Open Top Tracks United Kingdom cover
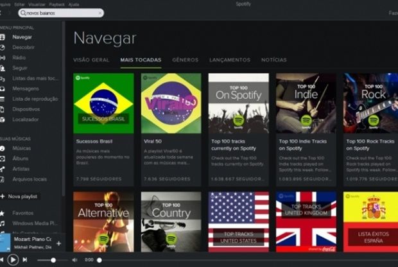The width and height of the screenshot is (398, 267). 306,222
